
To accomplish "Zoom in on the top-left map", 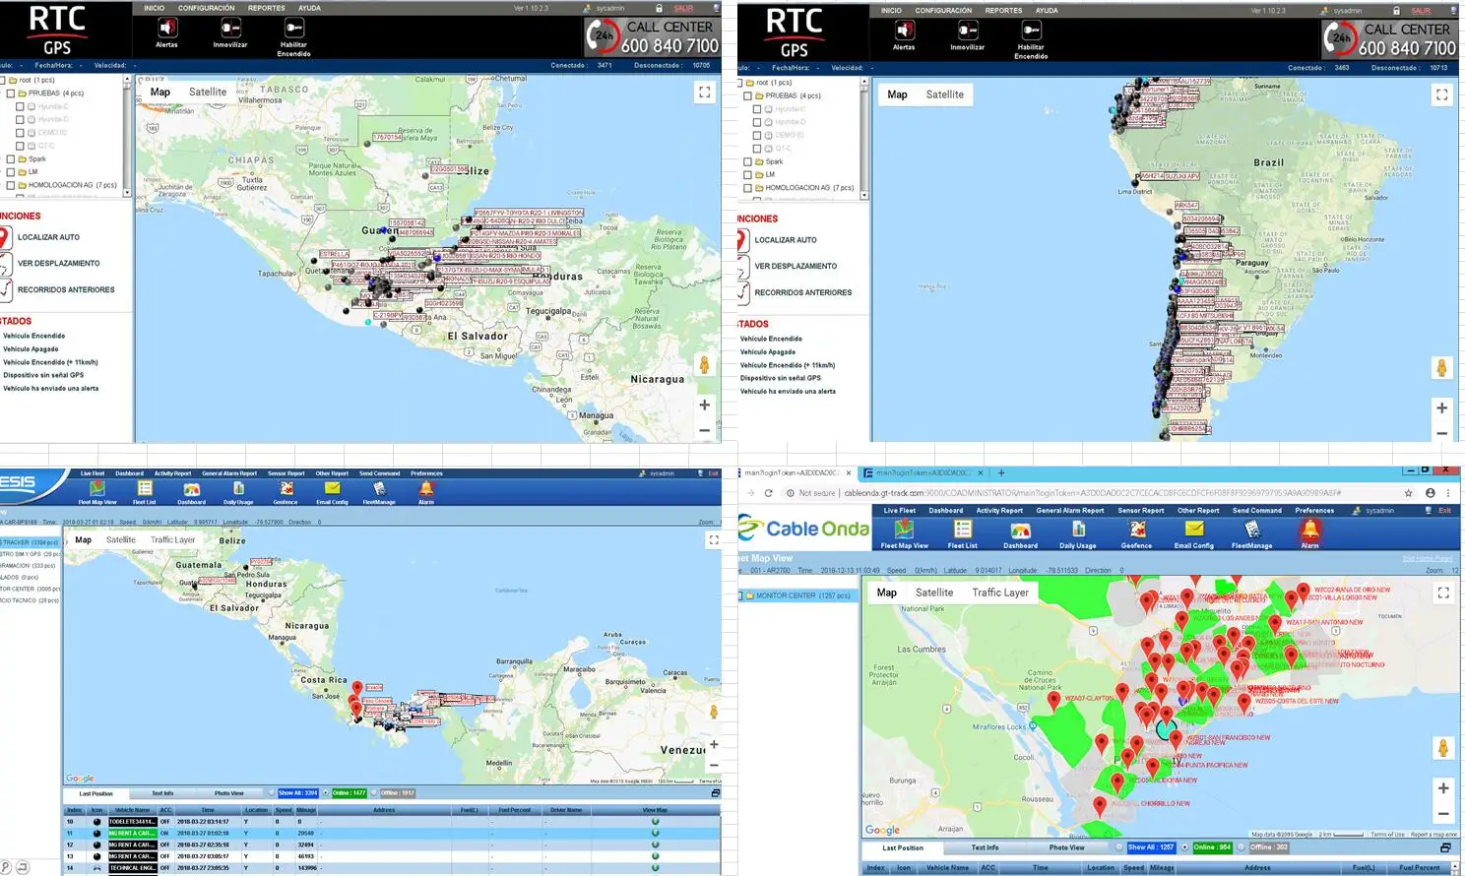I will point(704,405).
